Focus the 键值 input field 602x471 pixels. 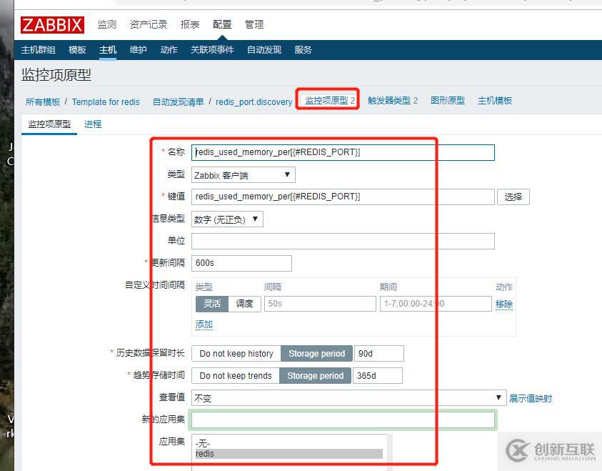tap(343, 197)
